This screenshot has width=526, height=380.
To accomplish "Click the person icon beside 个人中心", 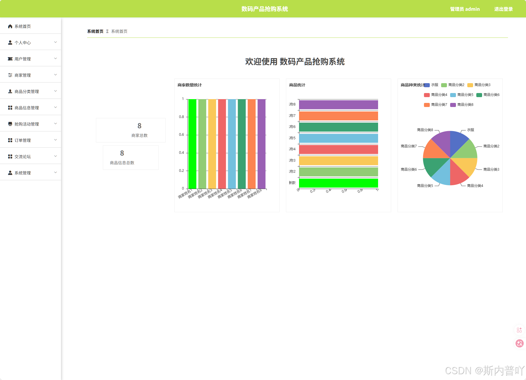I will pyautogui.click(x=10, y=43).
